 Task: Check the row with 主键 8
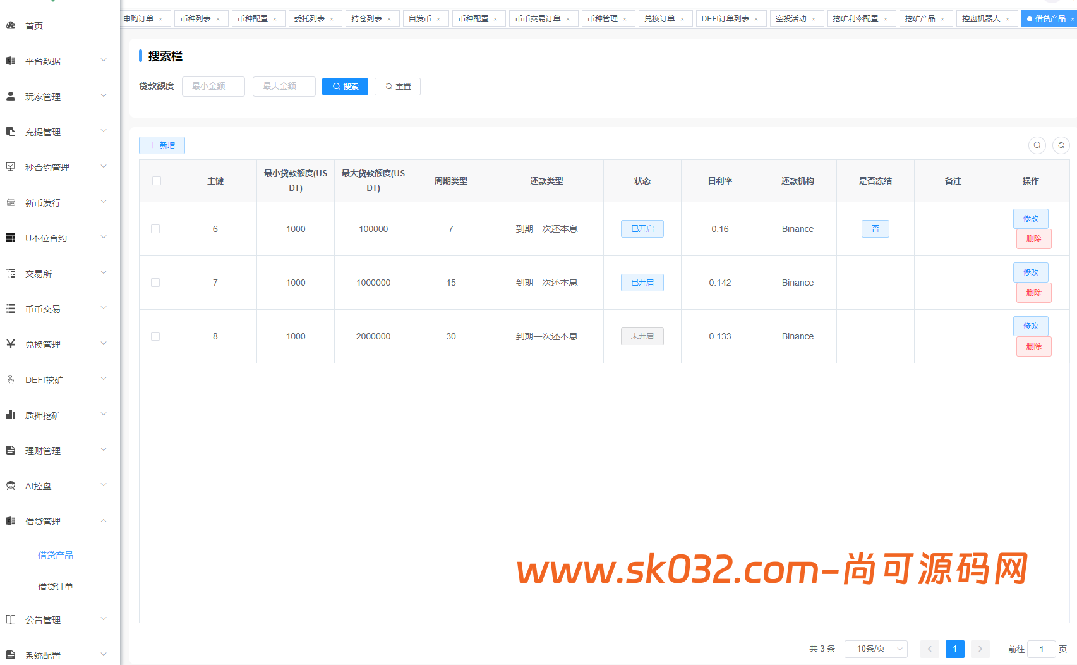coord(155,336)
